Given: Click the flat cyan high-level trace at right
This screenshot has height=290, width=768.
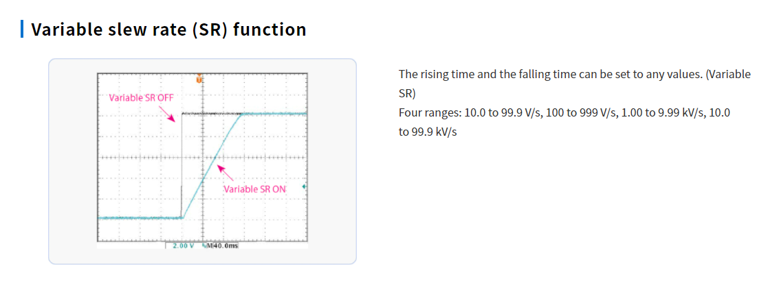Looking at the screenshot, I should click(x=274, y=114).
